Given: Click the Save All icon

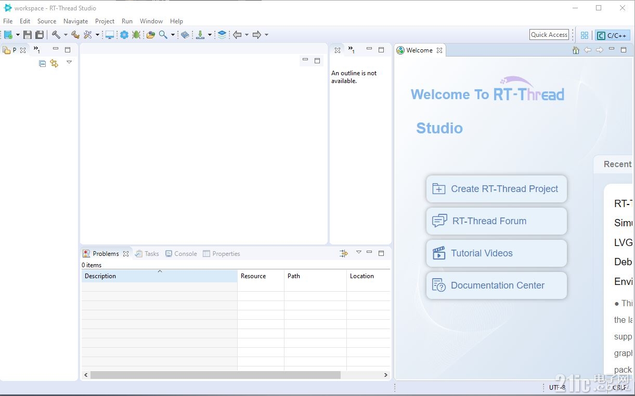Looking at the screenshot, I should point(40,35).
